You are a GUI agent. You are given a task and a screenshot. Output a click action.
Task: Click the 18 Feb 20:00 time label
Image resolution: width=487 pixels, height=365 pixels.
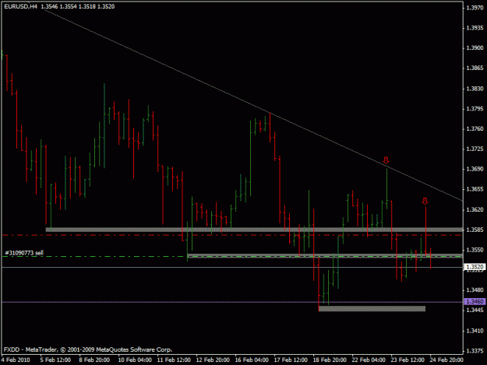click(x=330, y=360)
